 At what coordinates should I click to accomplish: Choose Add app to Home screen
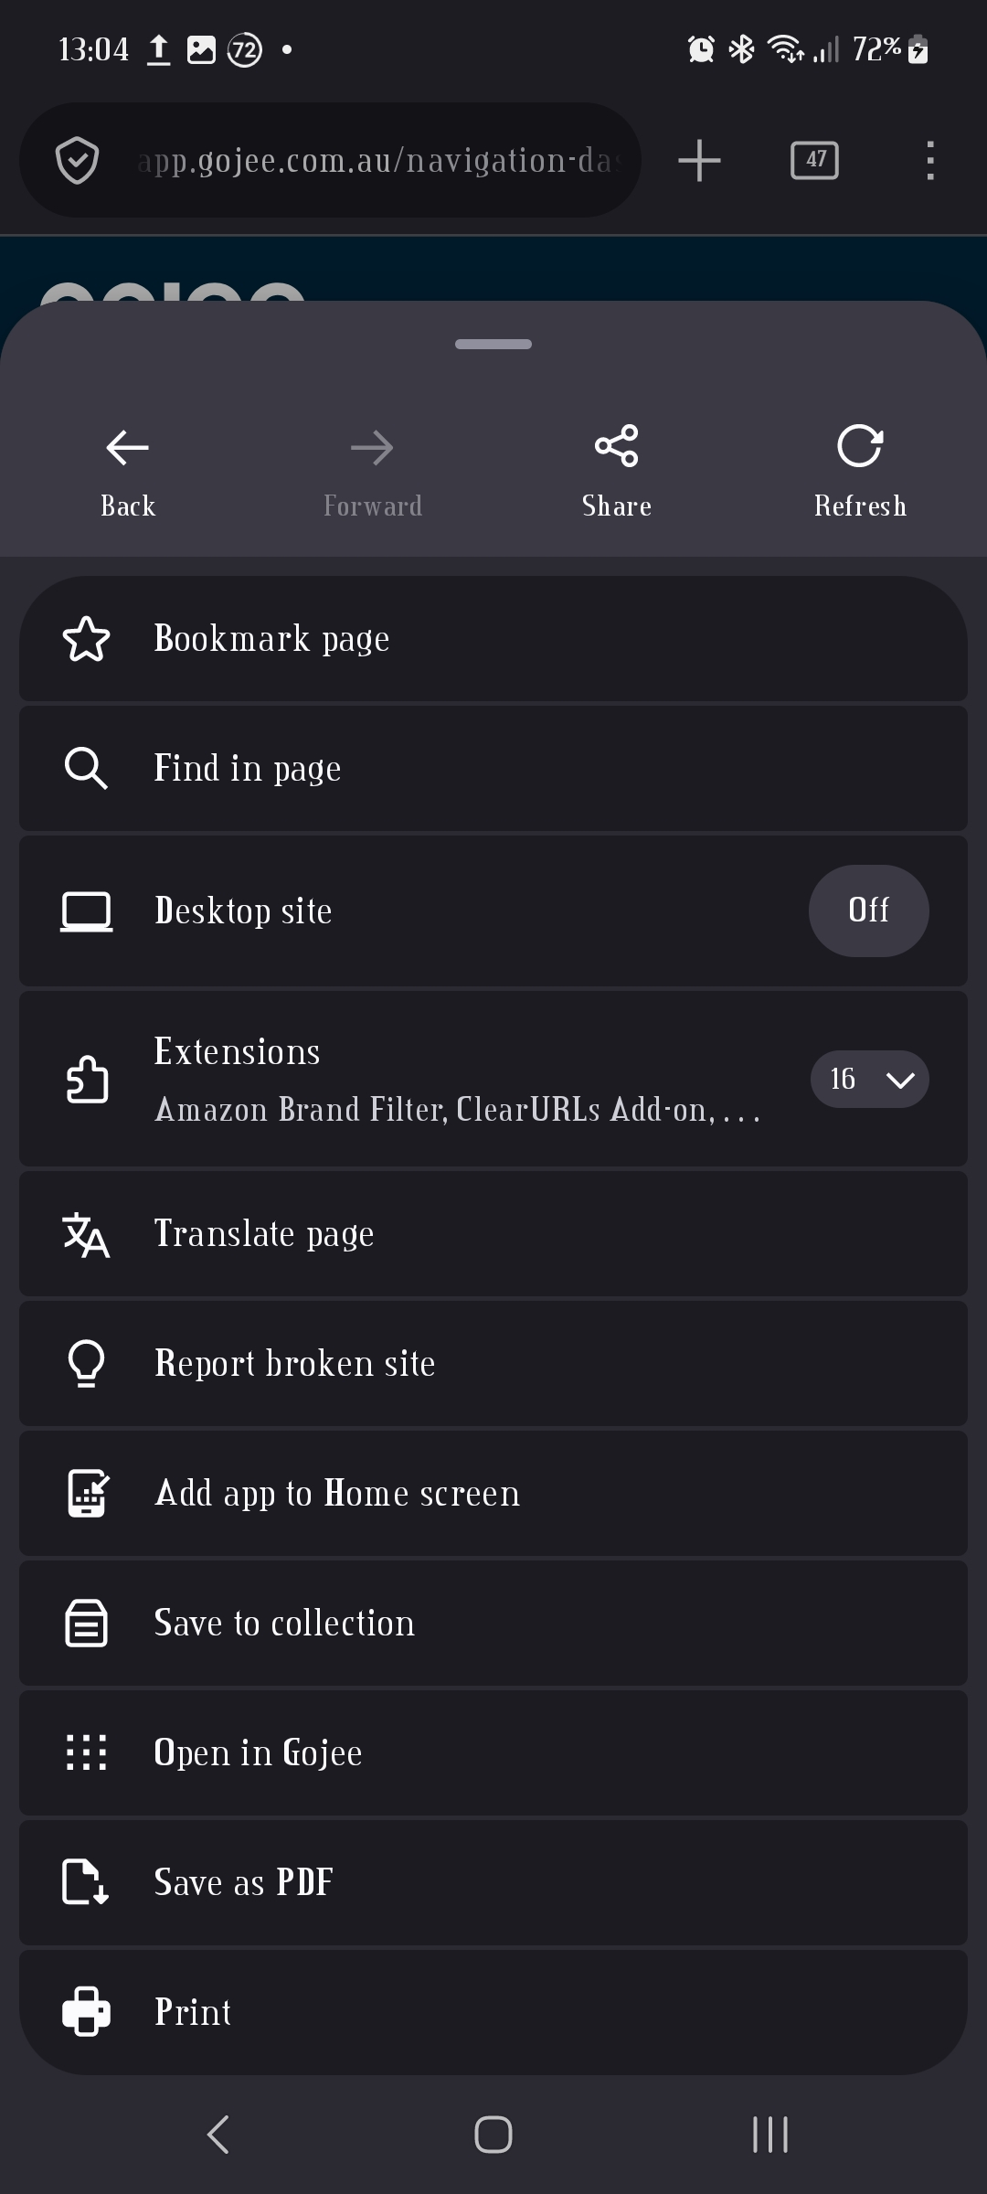(x=493, y=1494)
